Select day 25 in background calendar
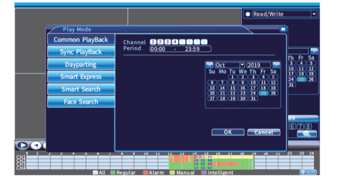337x179 pixels. coord(302,79)
